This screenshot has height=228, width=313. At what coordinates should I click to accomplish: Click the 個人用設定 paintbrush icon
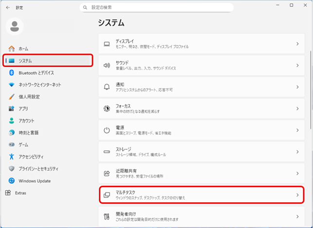(x=12, y=97)
